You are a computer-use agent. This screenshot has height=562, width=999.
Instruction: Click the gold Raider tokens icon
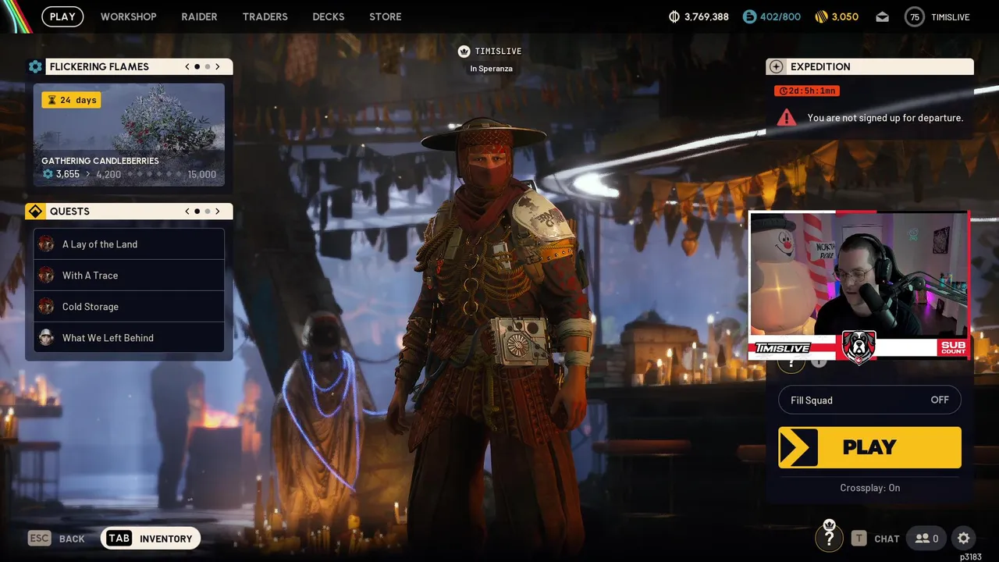pyautogui.click(x=820, y=16)
